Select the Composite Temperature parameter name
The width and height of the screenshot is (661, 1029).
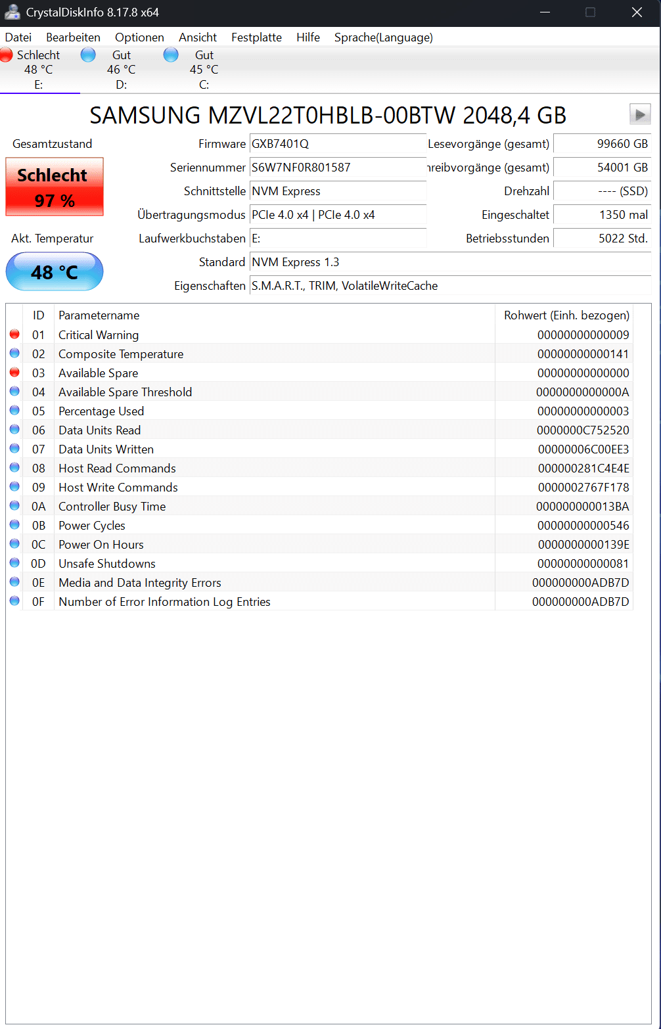pos(121,354)
